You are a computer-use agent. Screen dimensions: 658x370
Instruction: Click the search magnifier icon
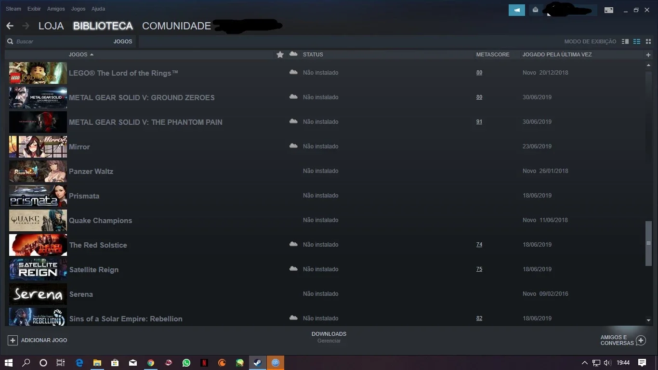click(x=10, y=41)
